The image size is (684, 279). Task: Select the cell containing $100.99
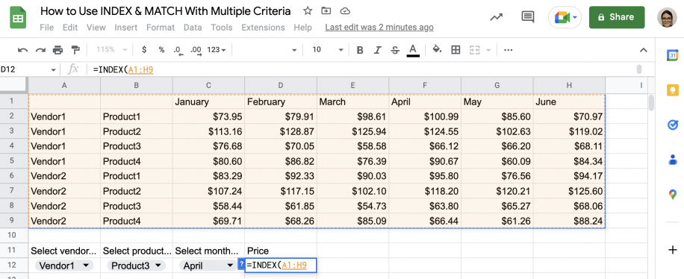[x=425, y=116]
